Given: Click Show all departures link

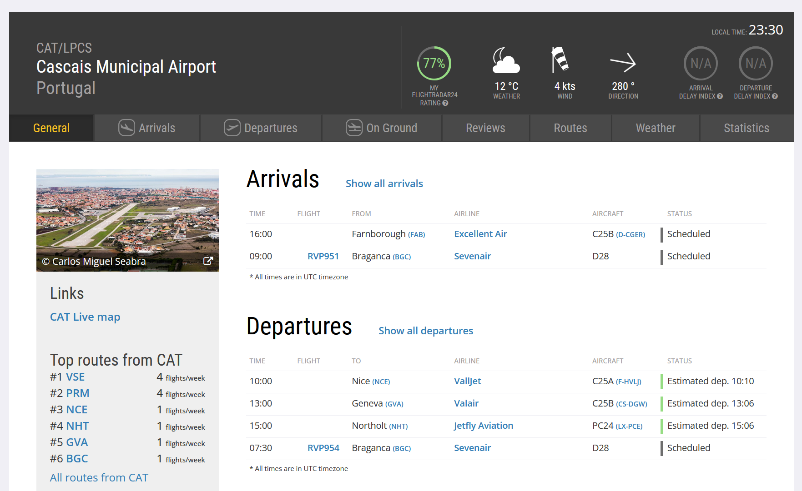Looking at the screenshot, I should pyautogui.click(x=426, y=331).
